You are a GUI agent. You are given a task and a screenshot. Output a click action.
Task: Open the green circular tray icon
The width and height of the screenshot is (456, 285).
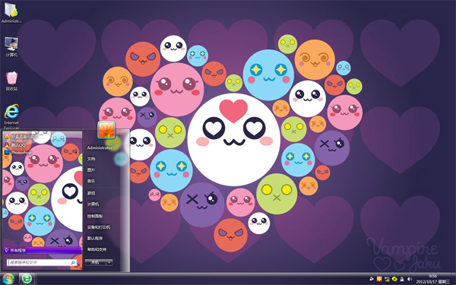click(x=394, y=279)
